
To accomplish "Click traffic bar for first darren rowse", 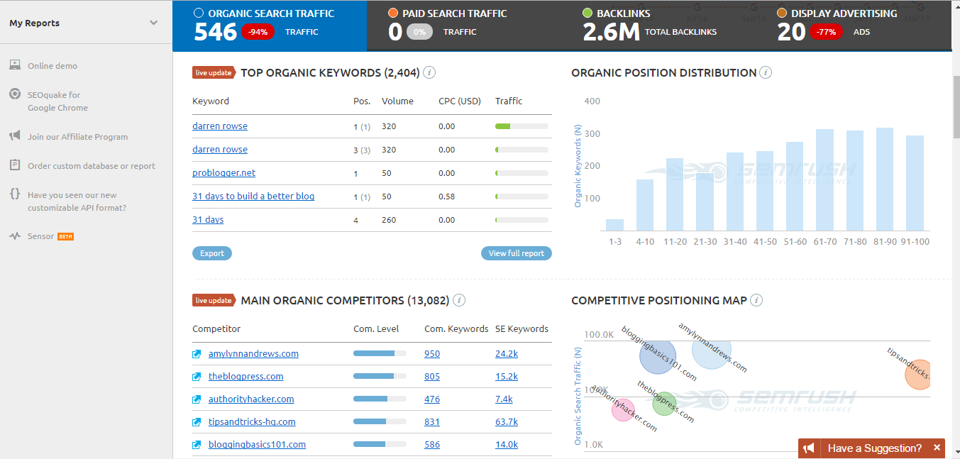I will click(x=522, y=126).
